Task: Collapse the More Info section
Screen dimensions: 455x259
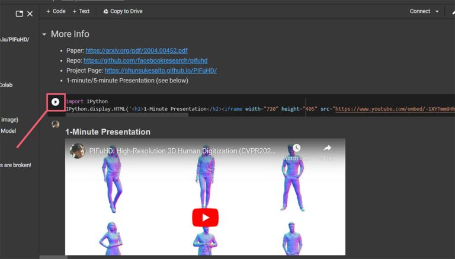Action: [44, 34]
